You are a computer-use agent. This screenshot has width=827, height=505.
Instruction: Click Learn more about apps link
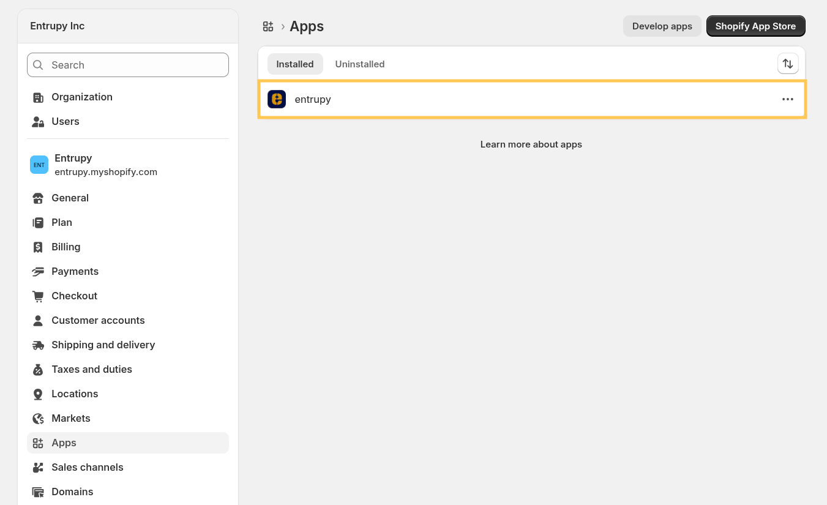click(531, 144)
